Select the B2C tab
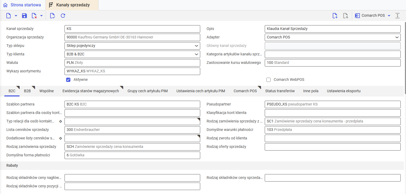The image size is (406, 194). pyautogui.click(x=12, y=91)
